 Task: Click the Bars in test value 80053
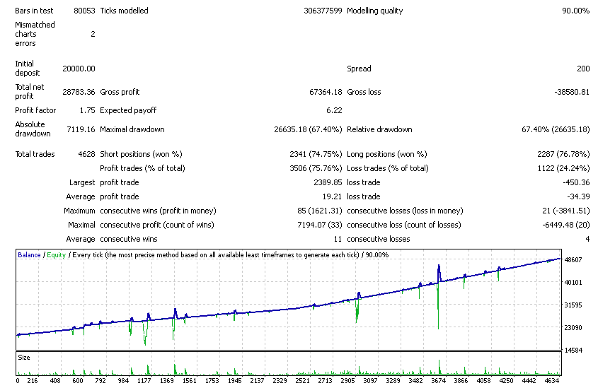click(84, 11)
